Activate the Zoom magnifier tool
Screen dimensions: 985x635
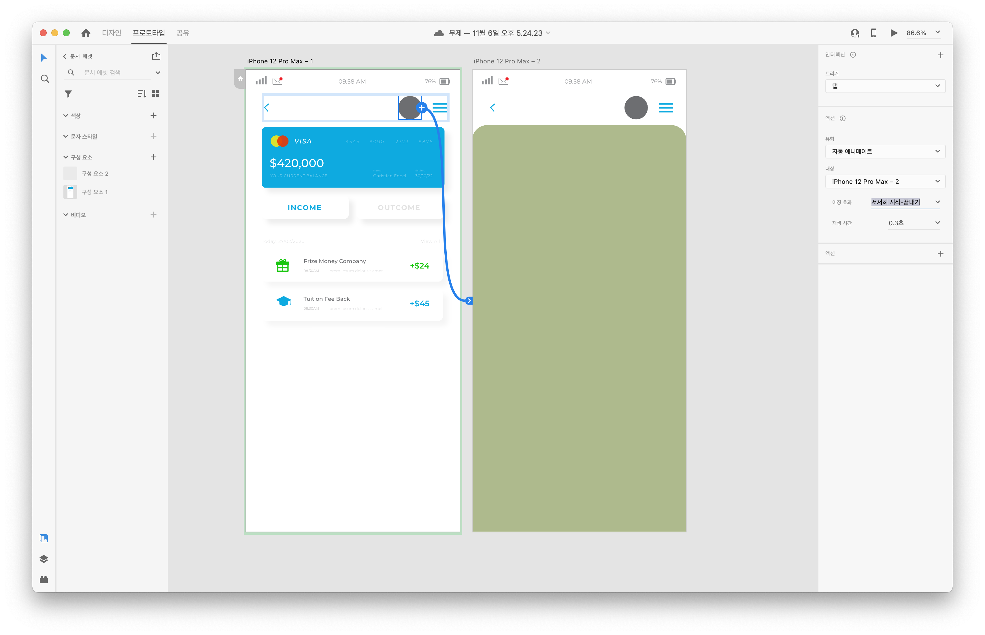45,79
